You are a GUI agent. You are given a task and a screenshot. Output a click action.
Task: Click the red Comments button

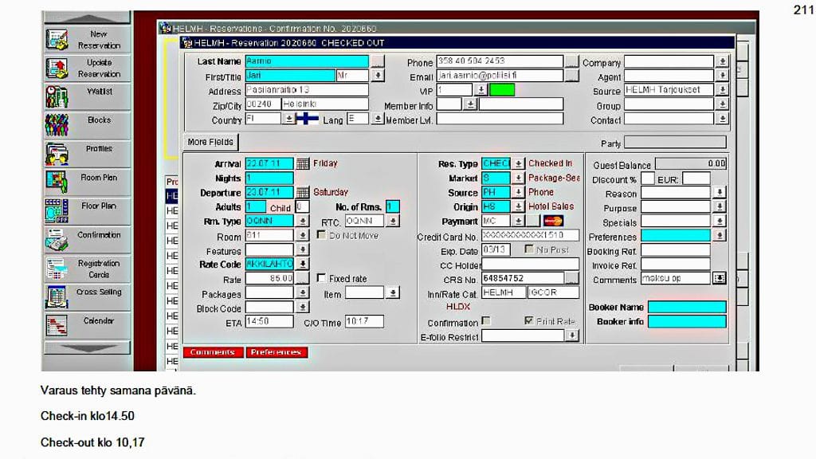tap(212, 352)
